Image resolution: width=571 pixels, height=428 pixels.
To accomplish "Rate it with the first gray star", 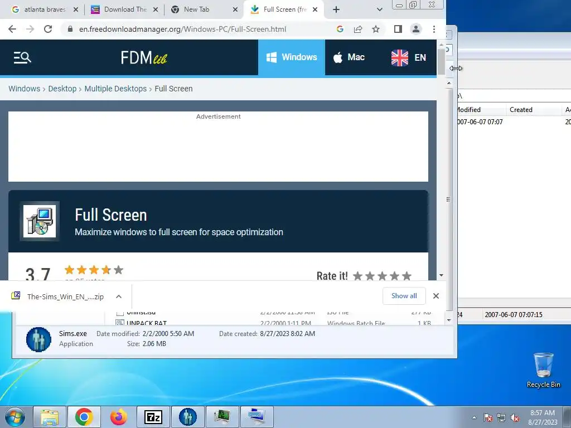I will tap(358, 276).
